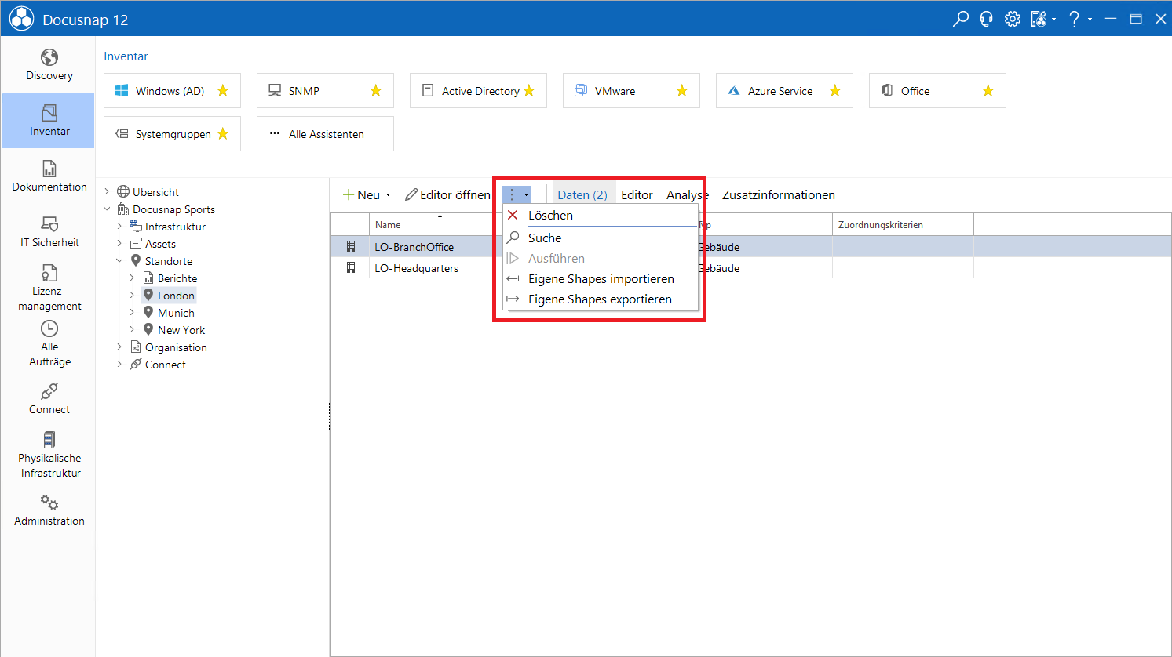
Task: Click the Editor öffnen button
Action: [447, 195]
